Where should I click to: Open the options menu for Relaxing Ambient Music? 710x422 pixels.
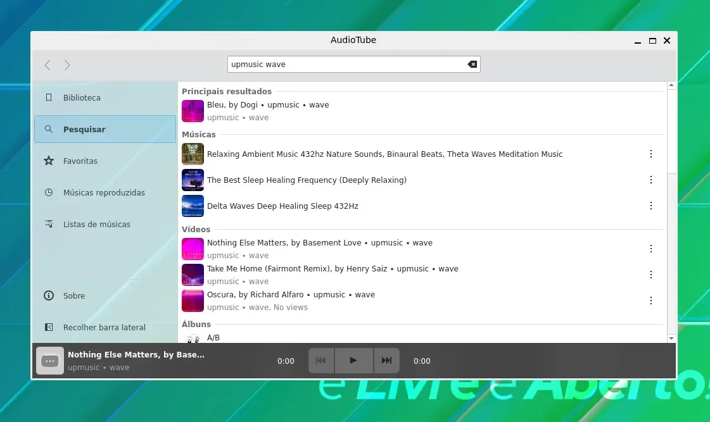point(651,154)
